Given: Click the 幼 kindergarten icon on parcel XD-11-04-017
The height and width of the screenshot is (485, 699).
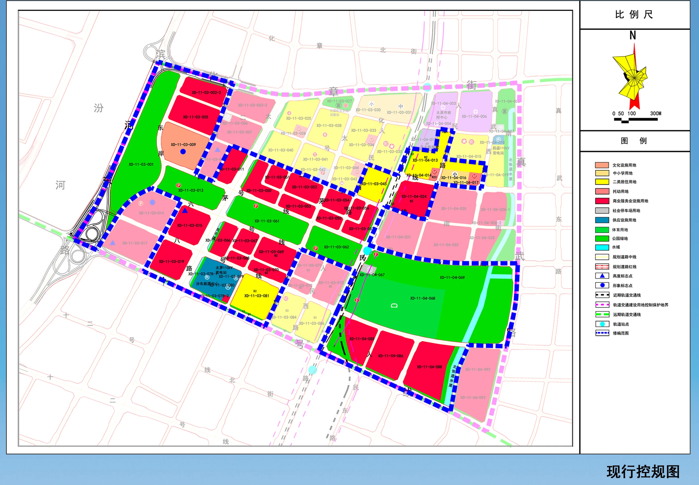Looking at the screenshot, I should tap(474, 176).
